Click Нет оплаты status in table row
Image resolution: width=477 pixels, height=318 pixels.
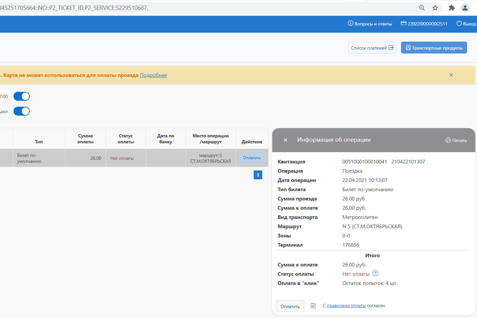pos(122,159)
